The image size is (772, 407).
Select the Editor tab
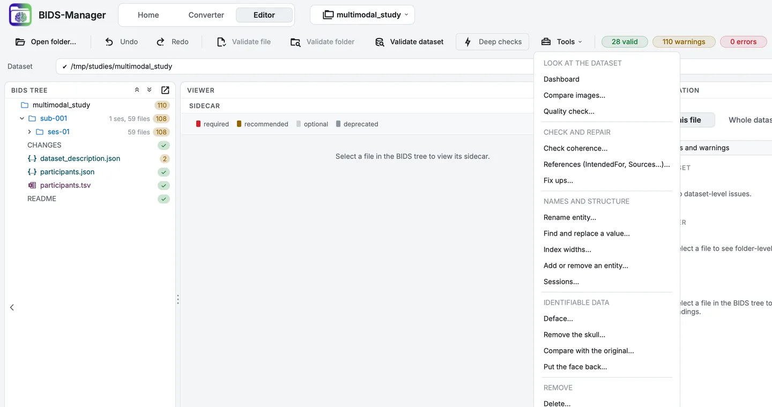tap(264, 15)
